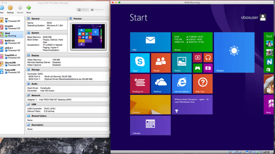Collapse the Network section header

(x=67, y=96)
